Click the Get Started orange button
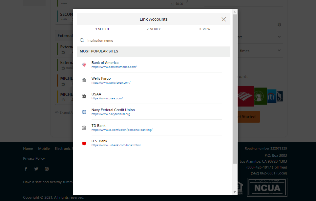Image resolution: width=316 pixels, height=201 pixels. pyautogui.click(x=249, y=117)
